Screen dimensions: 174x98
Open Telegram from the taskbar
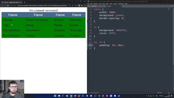pyautogui.click(x=87, y=96)
